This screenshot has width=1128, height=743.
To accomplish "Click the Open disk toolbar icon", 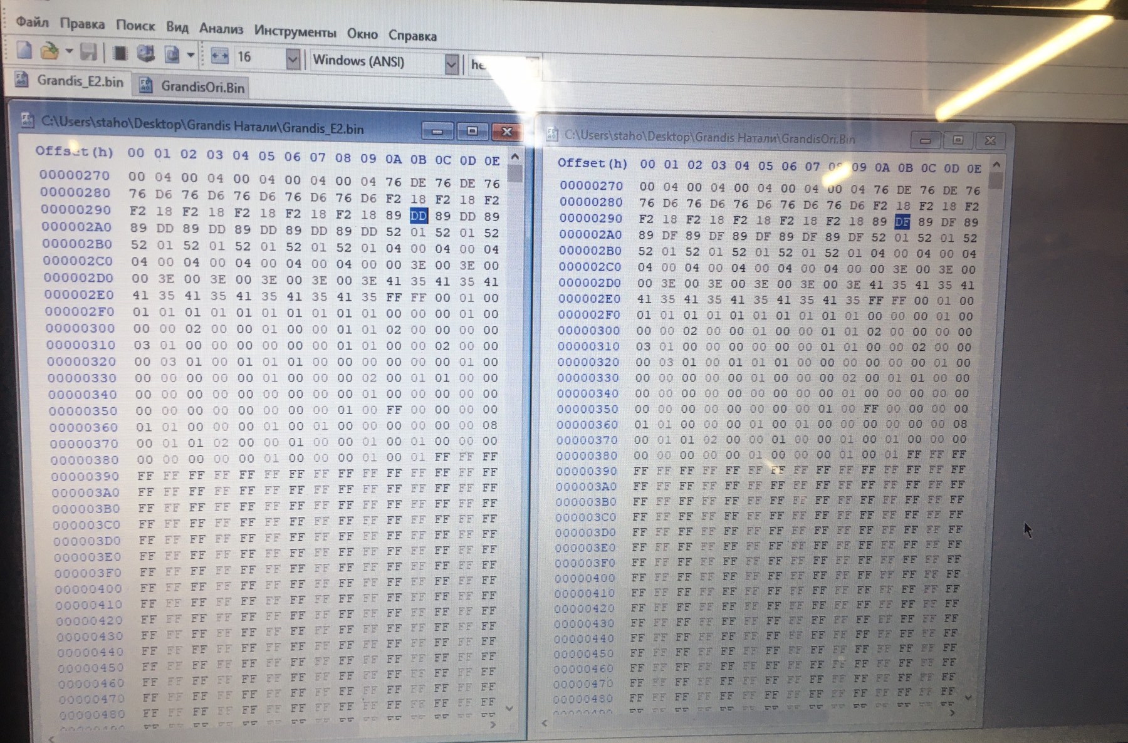I will pos(146,55).
